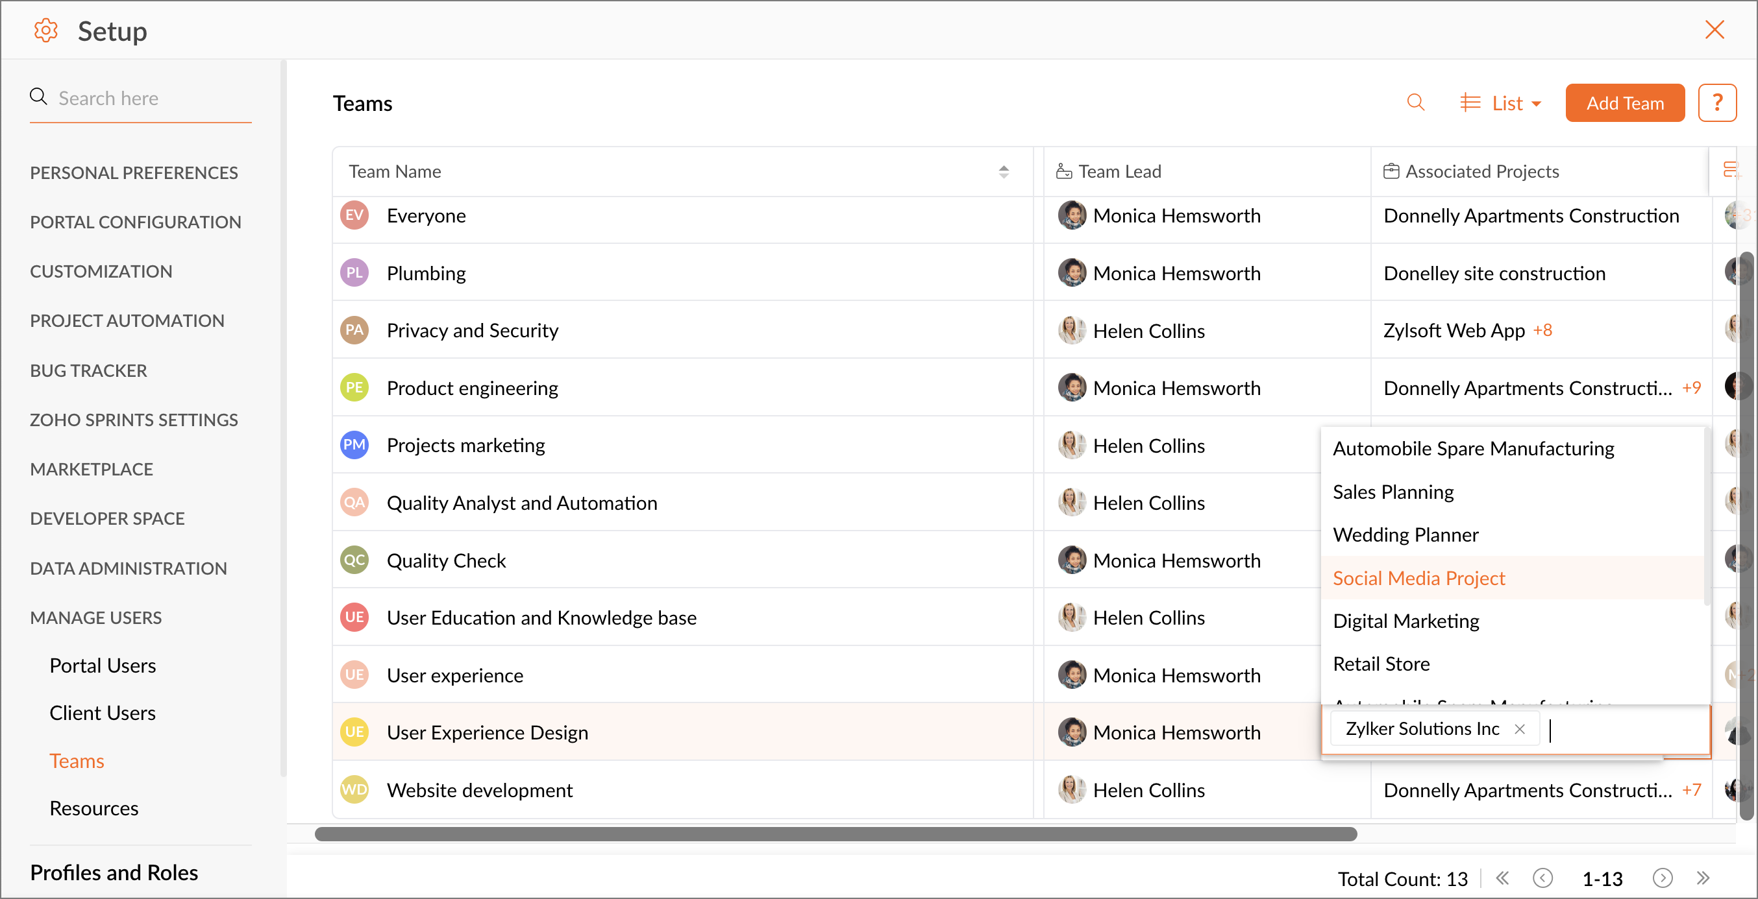Go to next page arrow
1758x899 pixels.
[x=1662, y=878]
